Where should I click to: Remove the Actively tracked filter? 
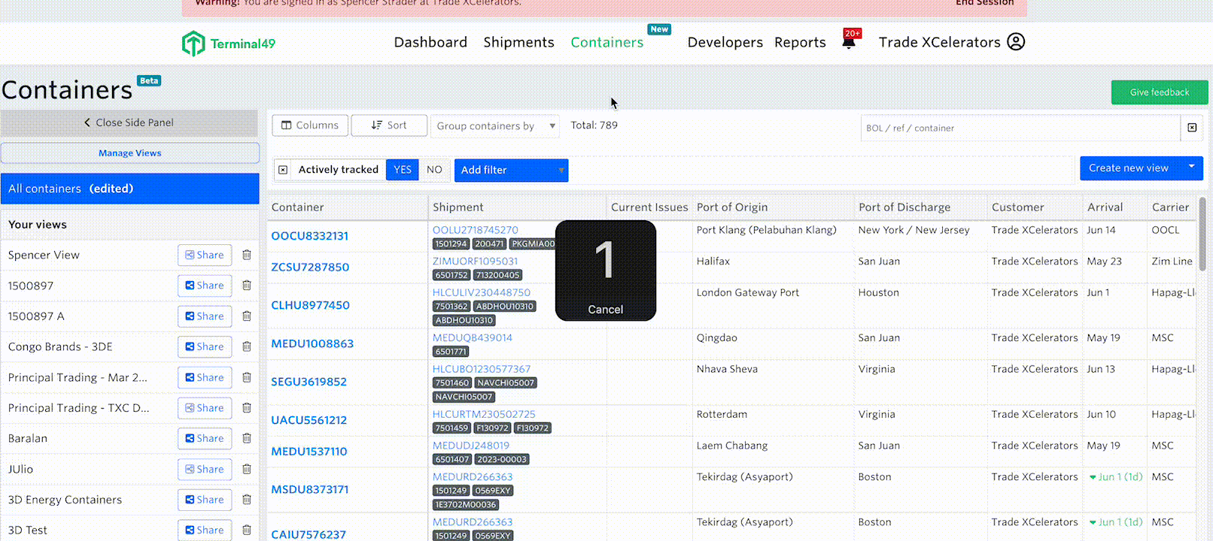(283, 170)
